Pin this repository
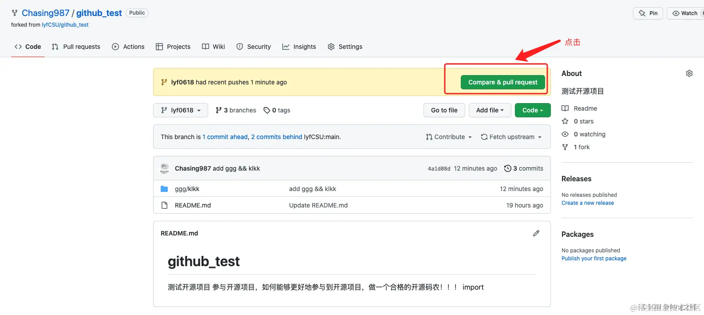This screenshot has width=704, height=315. click(x=648, y=13)
